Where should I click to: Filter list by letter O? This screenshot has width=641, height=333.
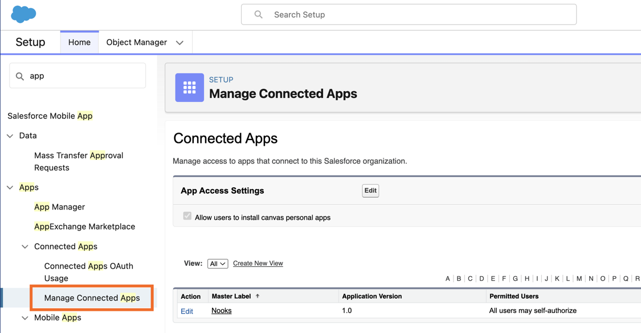coord(603,279)
